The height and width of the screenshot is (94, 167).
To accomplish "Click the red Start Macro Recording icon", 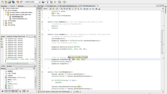I will point(91,9).
